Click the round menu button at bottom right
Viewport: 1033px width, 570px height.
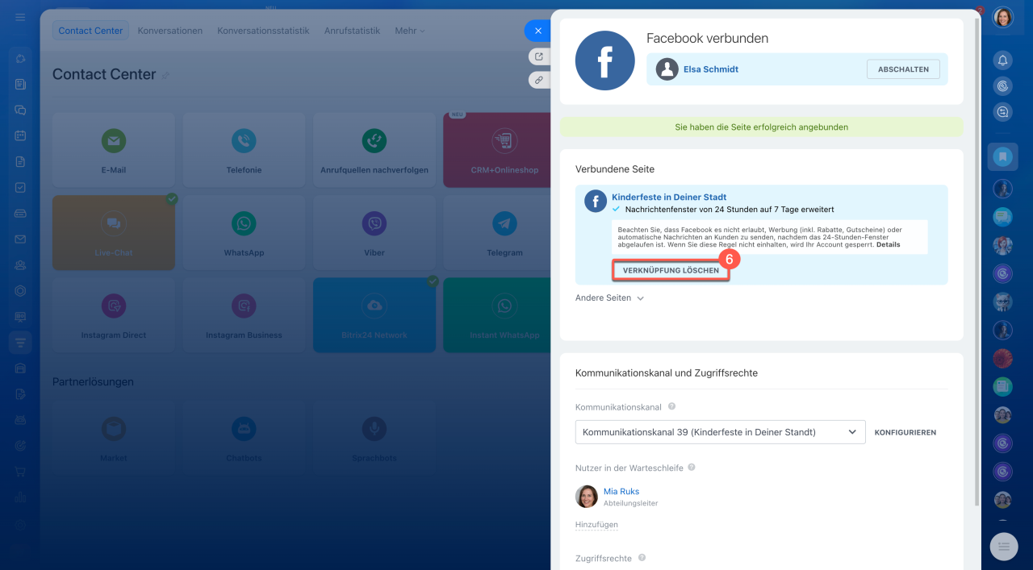(1004, 547)
